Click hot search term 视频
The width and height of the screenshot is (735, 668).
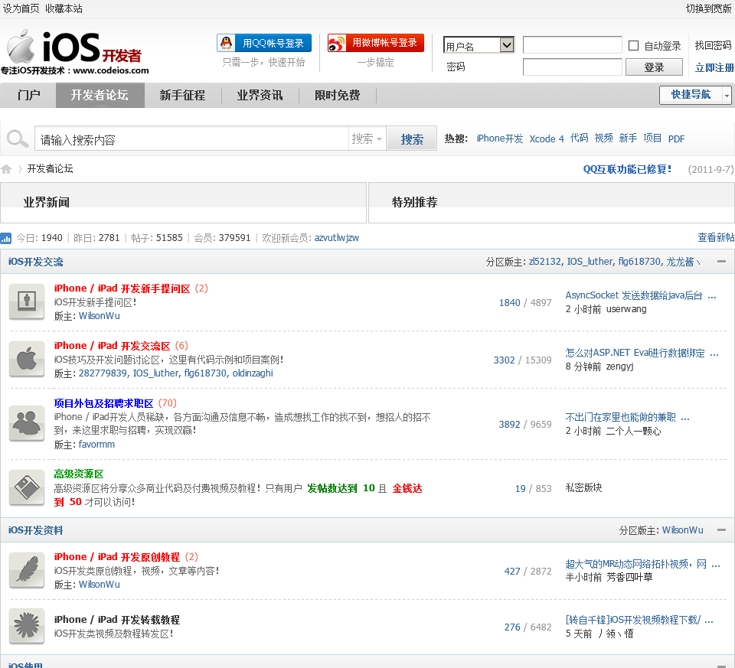point(604,138)
